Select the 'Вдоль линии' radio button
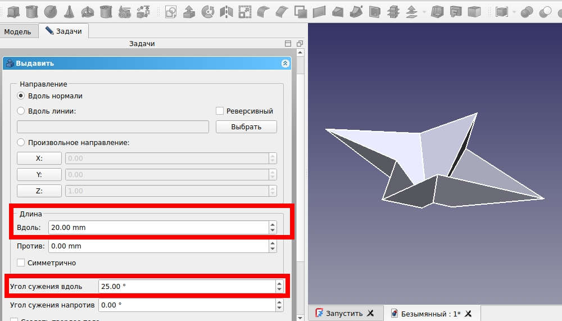Image resolution: width=562 pixels, height=321 pixels. point(21,111)
